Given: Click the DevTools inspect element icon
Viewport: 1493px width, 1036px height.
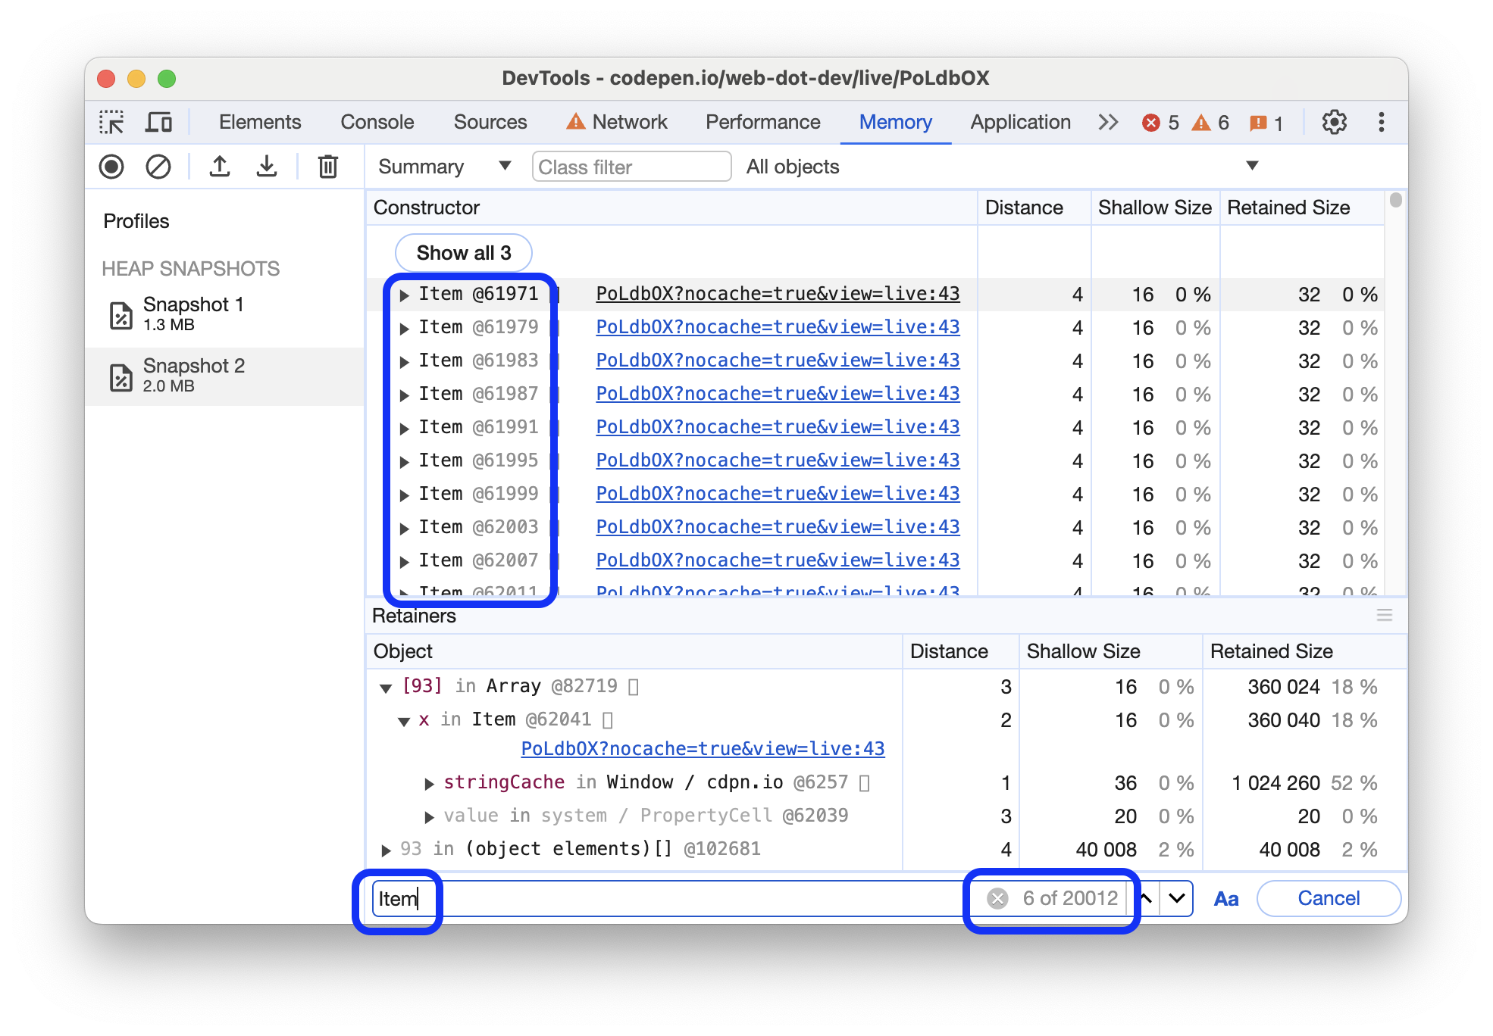Looking at the screenshot, I should [114, 123].
